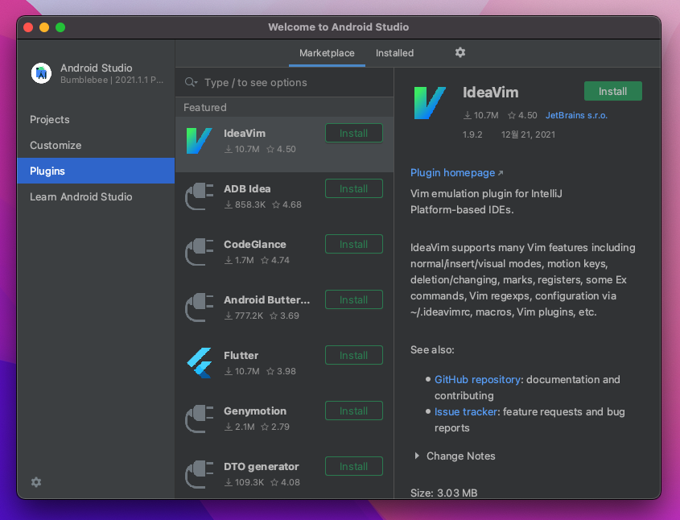Viewport: 680px width, 520px height.
Task: Click the search magnifier icon
Action: pyautogui.click(x=191, y=82)
